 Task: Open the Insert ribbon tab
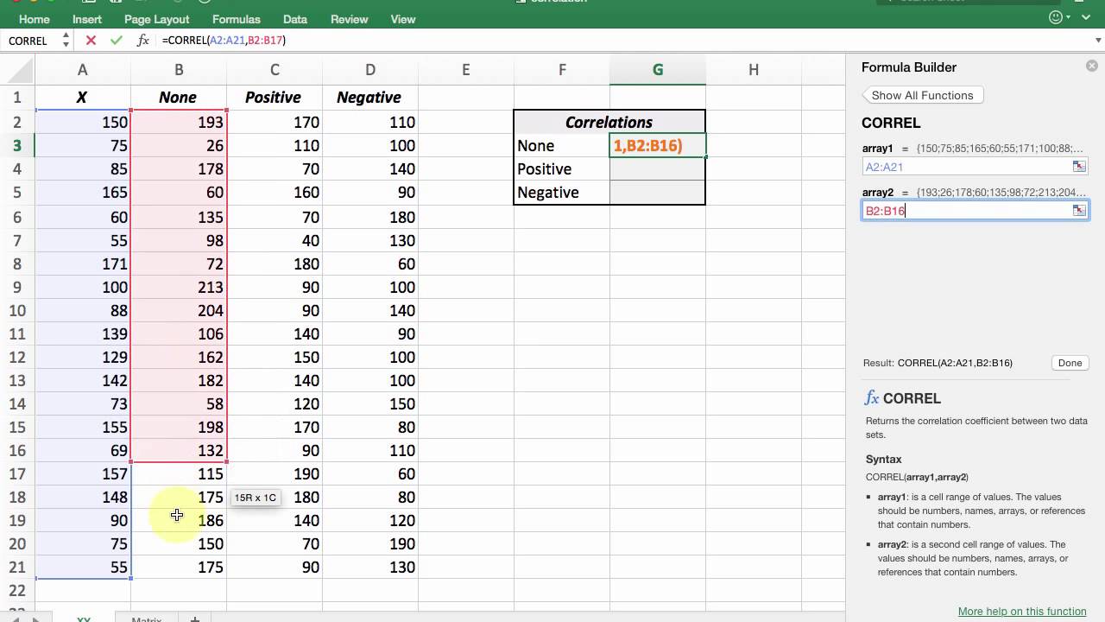pyautogui.click(x=87, y=19)
